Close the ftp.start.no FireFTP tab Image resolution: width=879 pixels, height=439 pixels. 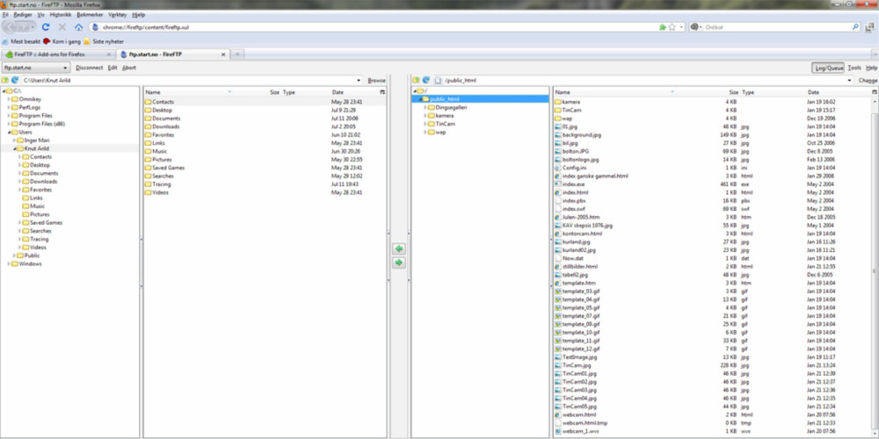point(223,54)
